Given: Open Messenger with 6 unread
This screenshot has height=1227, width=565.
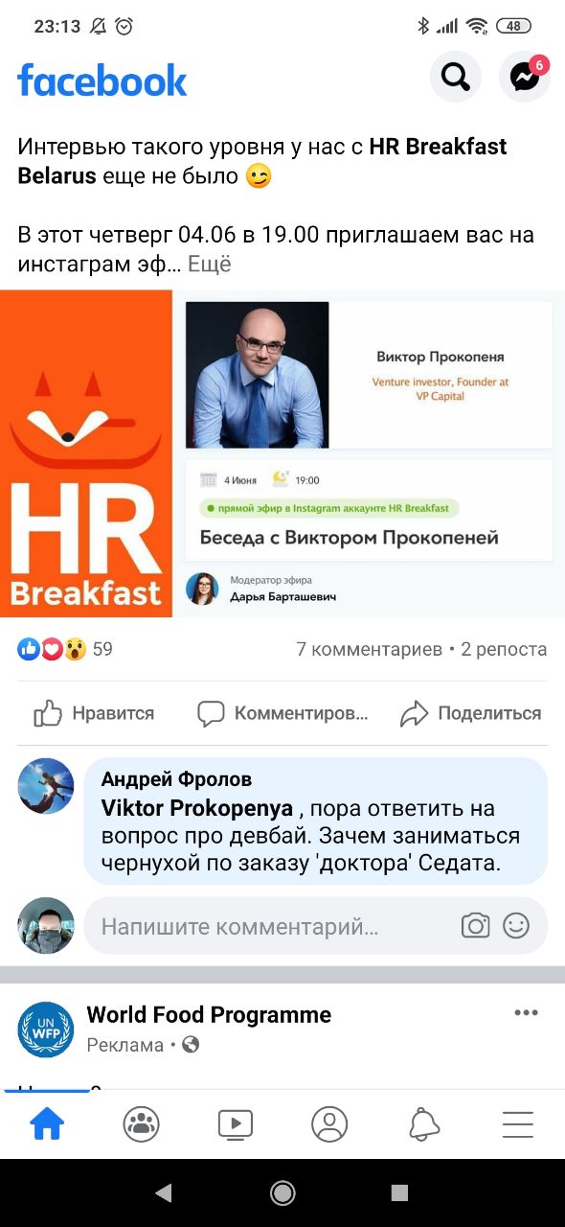Looking at the screenshot, I should 525,76.
